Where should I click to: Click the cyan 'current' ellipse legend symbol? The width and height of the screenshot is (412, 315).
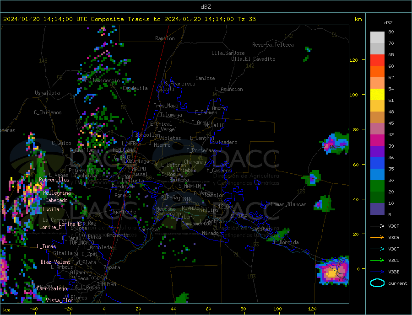click(x=377, y=283)
